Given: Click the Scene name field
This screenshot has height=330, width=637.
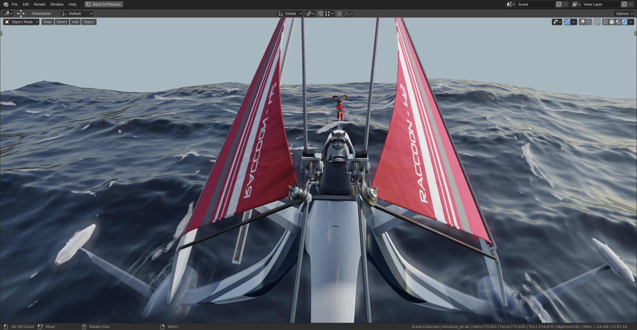Looking at the screenshot, I should tap(535, 4).
